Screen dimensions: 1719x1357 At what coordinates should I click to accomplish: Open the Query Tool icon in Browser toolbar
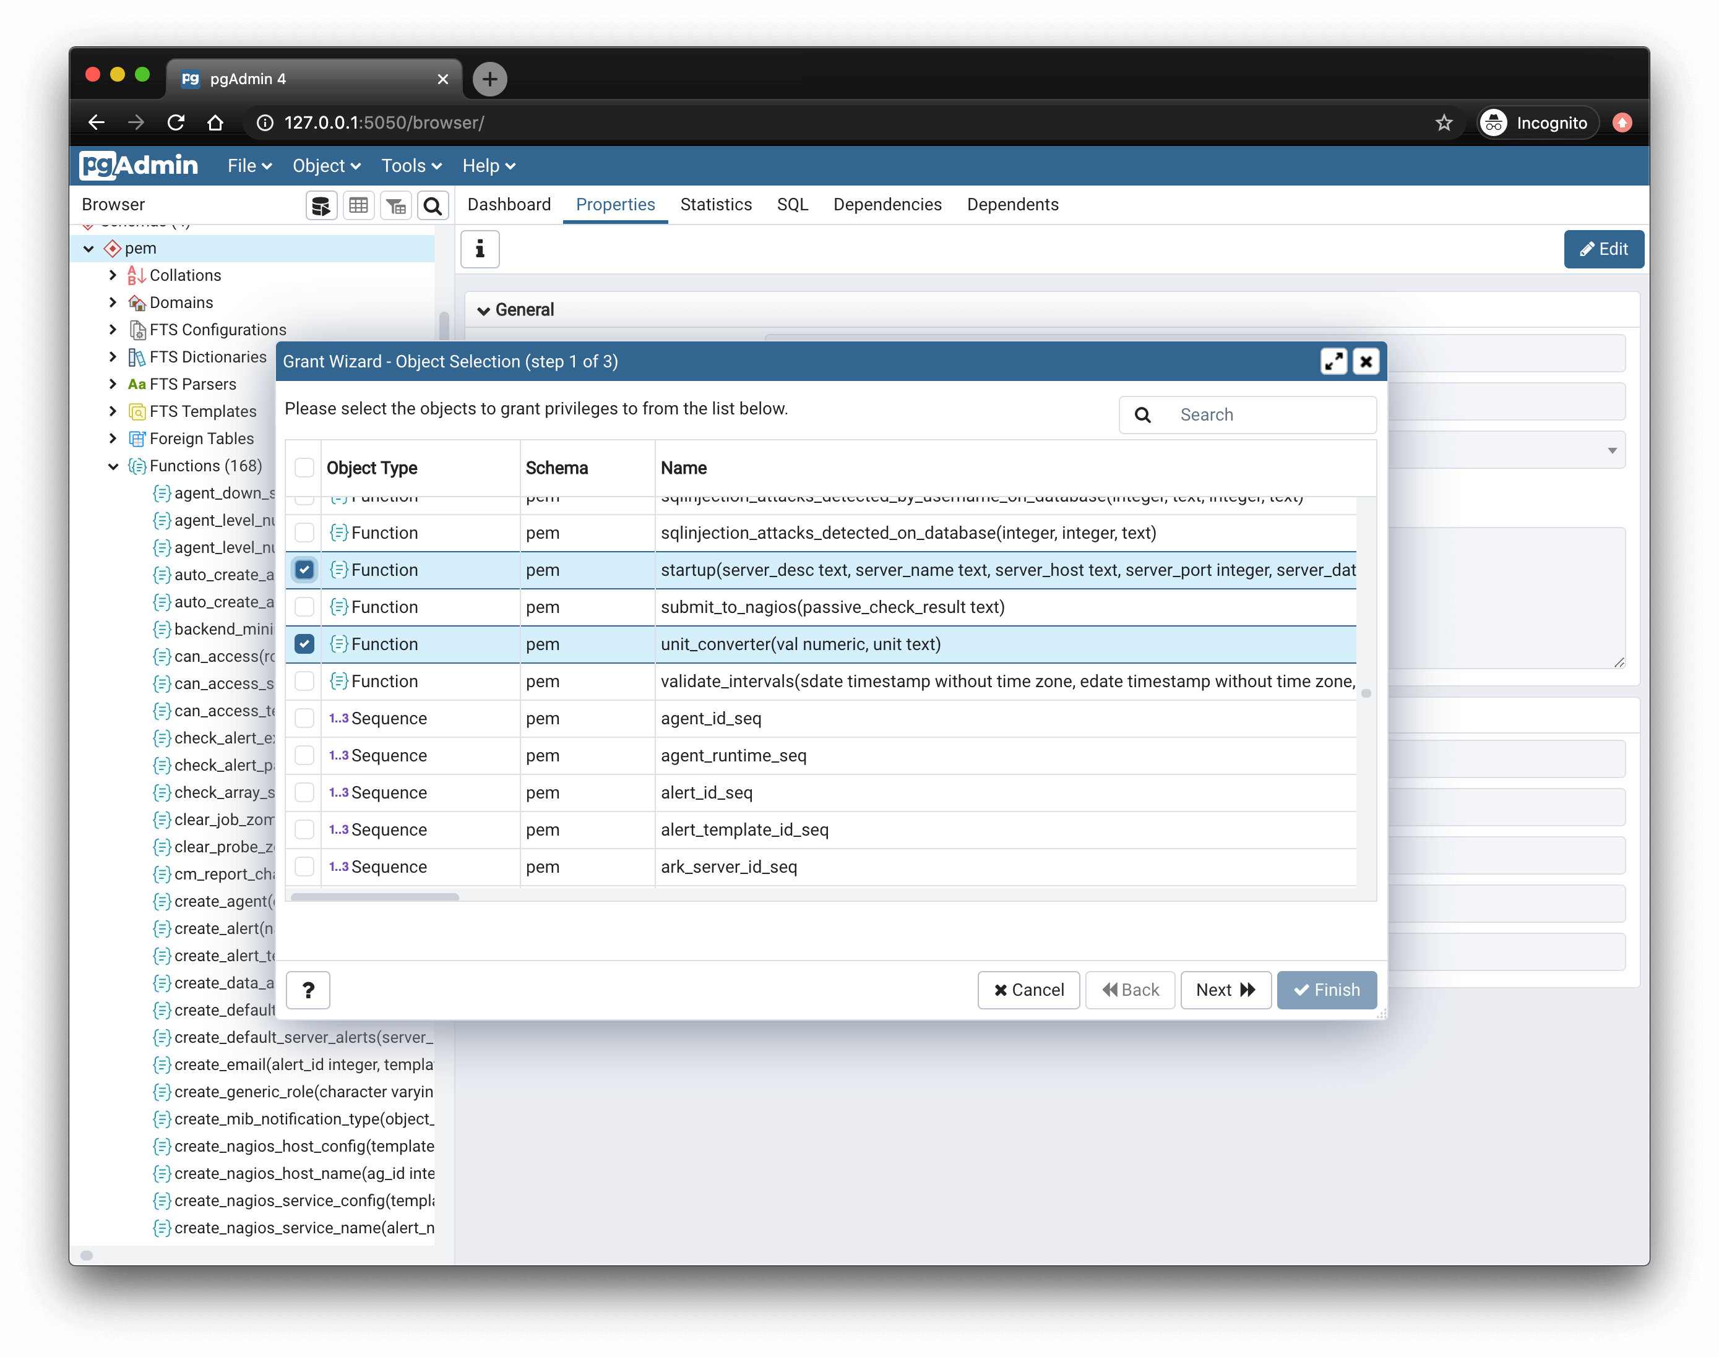click(x=321, y=206)
